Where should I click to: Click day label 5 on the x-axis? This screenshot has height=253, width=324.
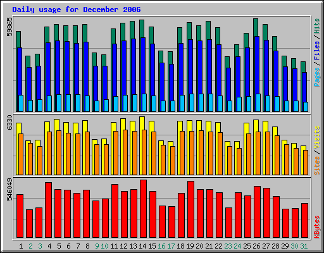pyautogui.click(x=59, y=246)
